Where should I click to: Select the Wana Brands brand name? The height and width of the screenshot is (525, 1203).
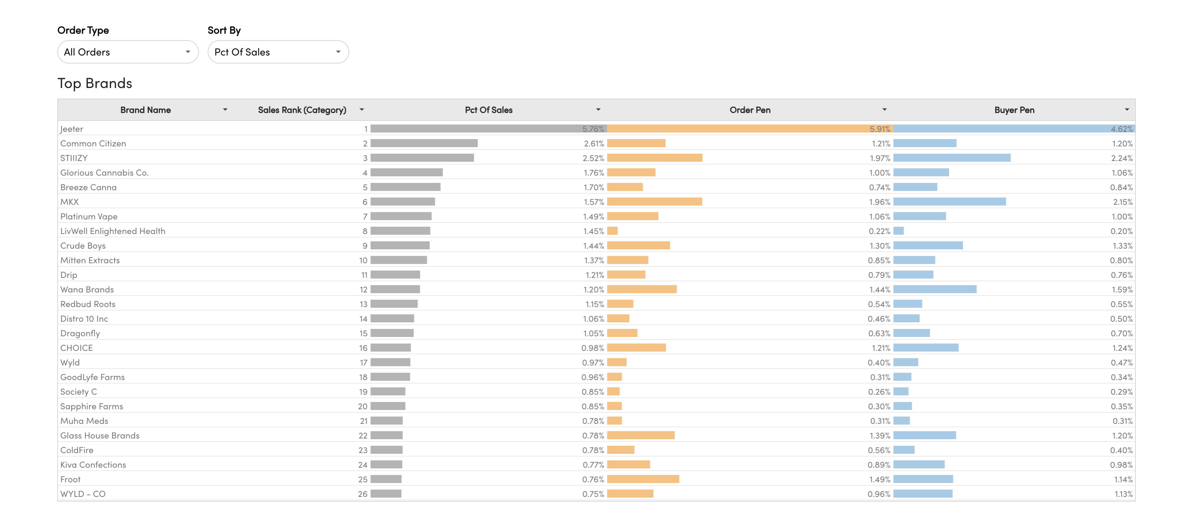point(87,289)
